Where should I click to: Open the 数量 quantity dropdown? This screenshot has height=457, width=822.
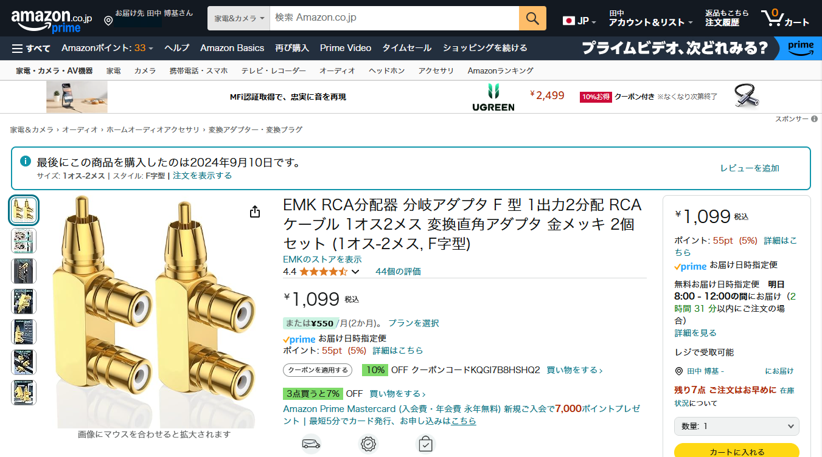(736, 426)
